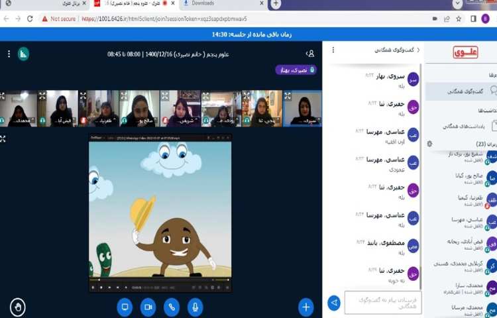Click the chat panel scrollbar
Image resolution: width=497 pixels, height=318 pixels.
421,177
